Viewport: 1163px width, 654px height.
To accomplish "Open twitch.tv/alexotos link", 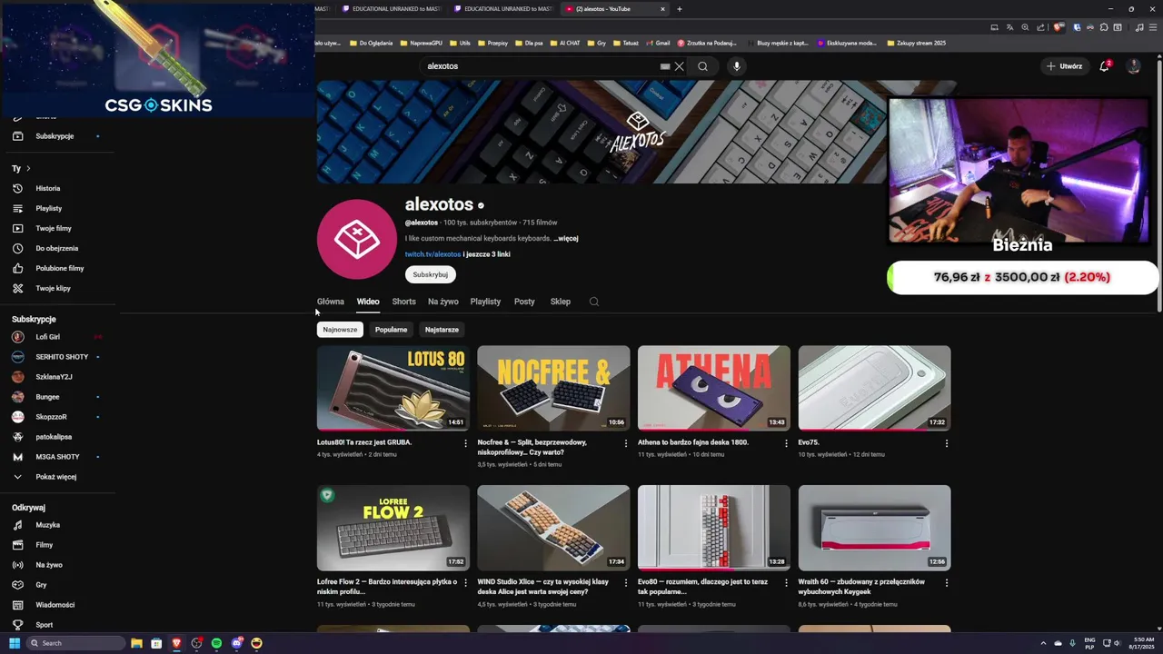I will coord(432,254).
